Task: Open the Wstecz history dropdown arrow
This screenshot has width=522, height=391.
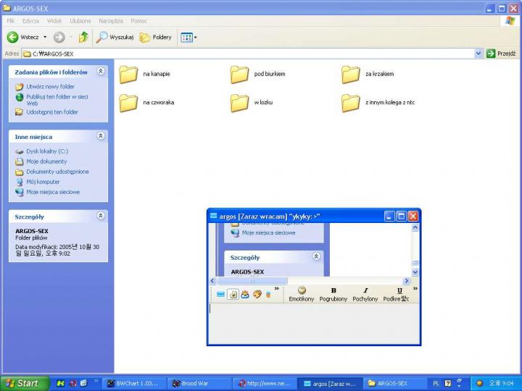Action: [45, 37]
